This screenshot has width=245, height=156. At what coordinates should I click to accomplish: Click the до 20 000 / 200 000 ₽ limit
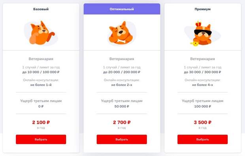122,72
